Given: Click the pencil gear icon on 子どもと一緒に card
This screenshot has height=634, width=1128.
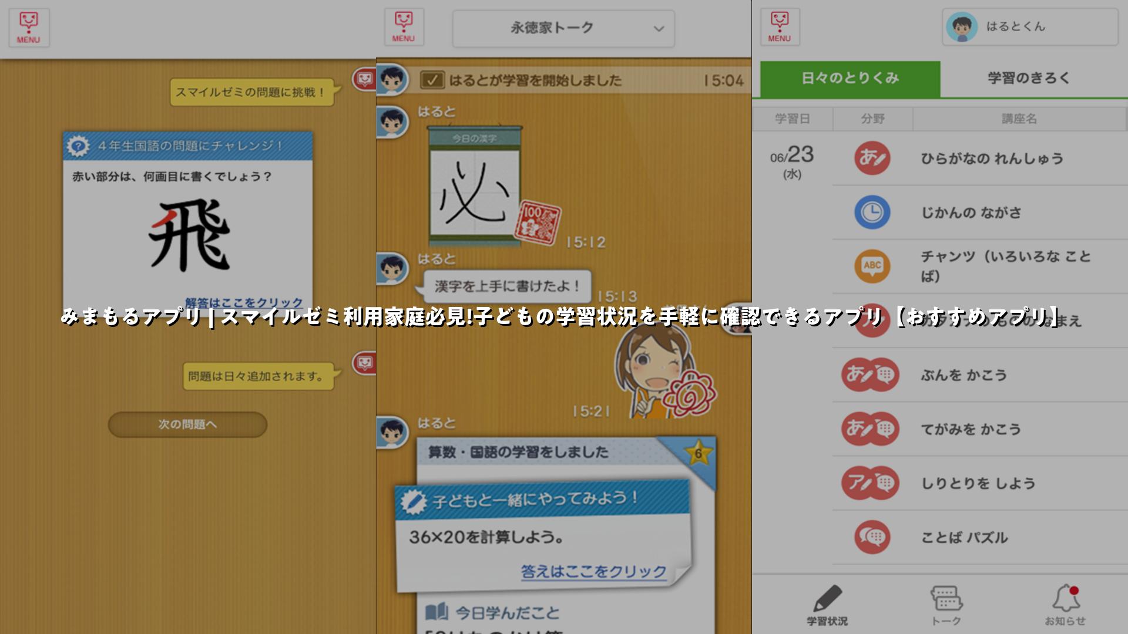Looking at the screenshot, I should (x=412, y=501).
